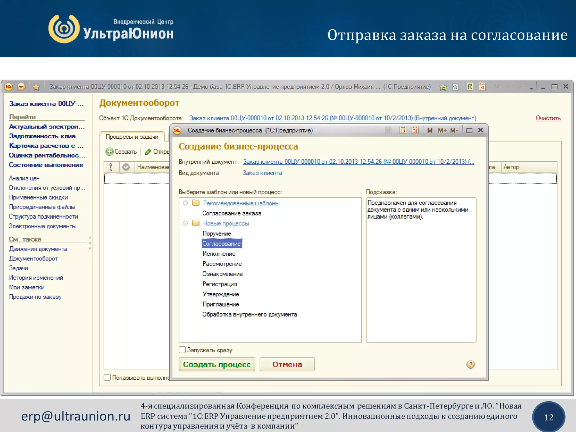
Task: Open Задачи in См. также section
Action: coord(19,268)
